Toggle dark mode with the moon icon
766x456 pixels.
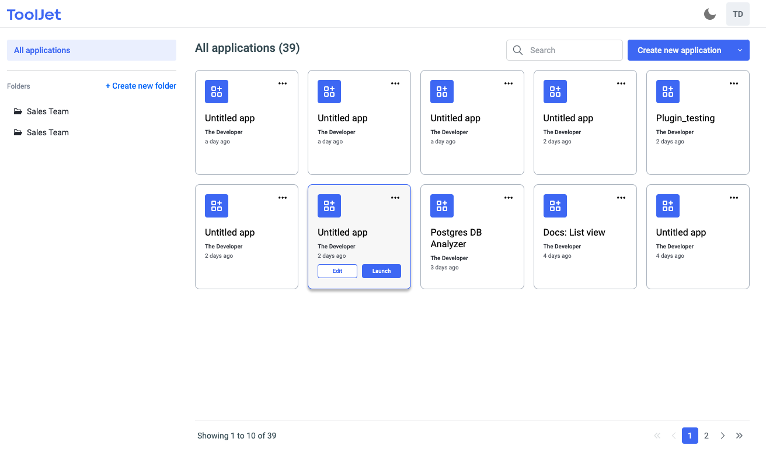pyautogui.click(x=709, y=14)
